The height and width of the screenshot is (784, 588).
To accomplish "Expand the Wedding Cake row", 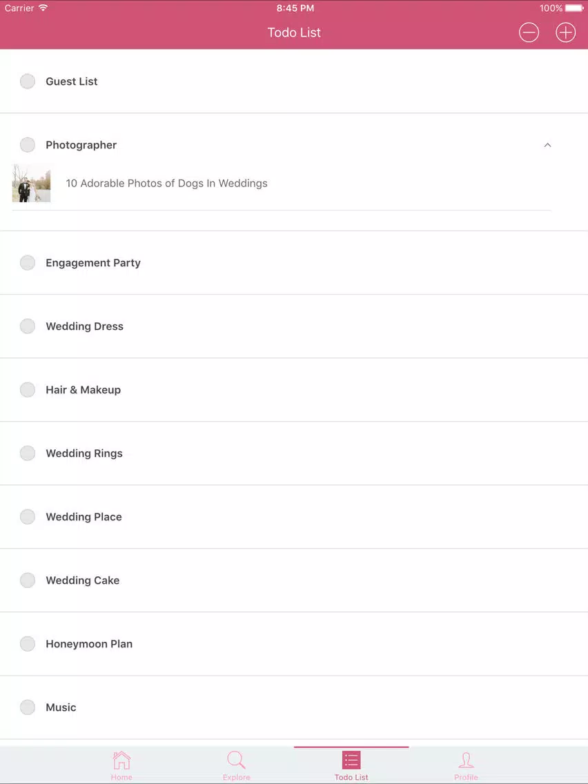I will tap(83, 580).
